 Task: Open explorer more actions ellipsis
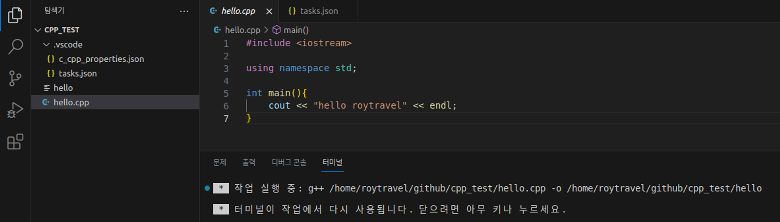(184, 11)
